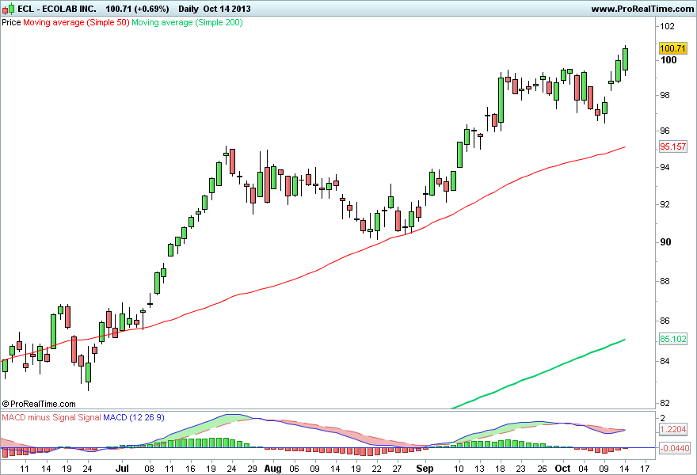Click the 86 price axis label
This screenshot has width=697, height=475.
point(665,321)
